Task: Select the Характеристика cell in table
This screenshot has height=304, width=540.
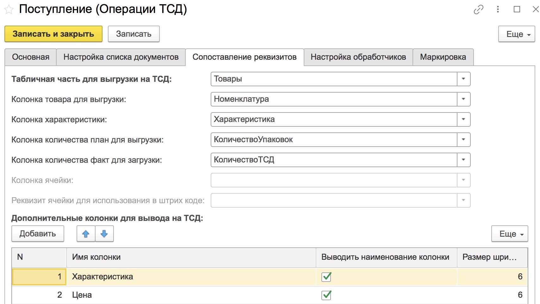Action: 191,277
